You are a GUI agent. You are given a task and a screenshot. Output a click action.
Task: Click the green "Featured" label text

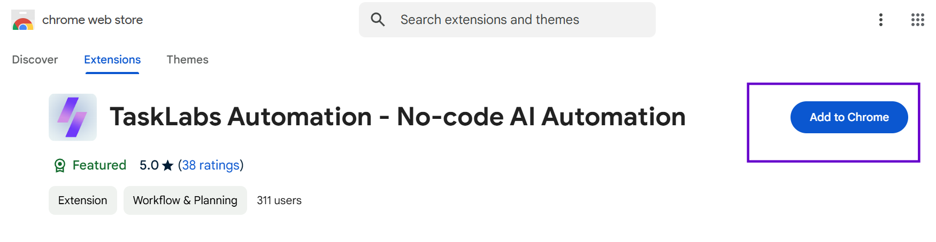coord(99,165)
